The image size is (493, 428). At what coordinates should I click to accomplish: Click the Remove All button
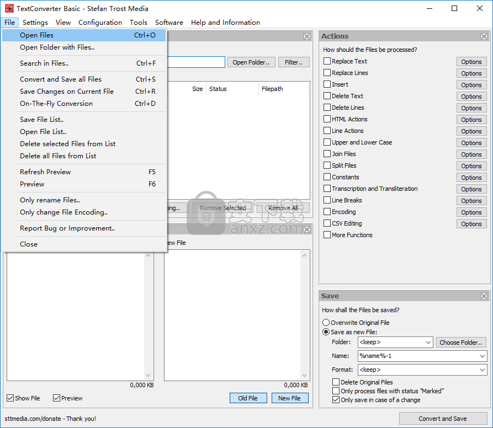tap(283, 208)
